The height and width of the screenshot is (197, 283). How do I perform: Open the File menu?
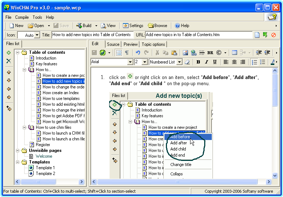click(8, 17)
